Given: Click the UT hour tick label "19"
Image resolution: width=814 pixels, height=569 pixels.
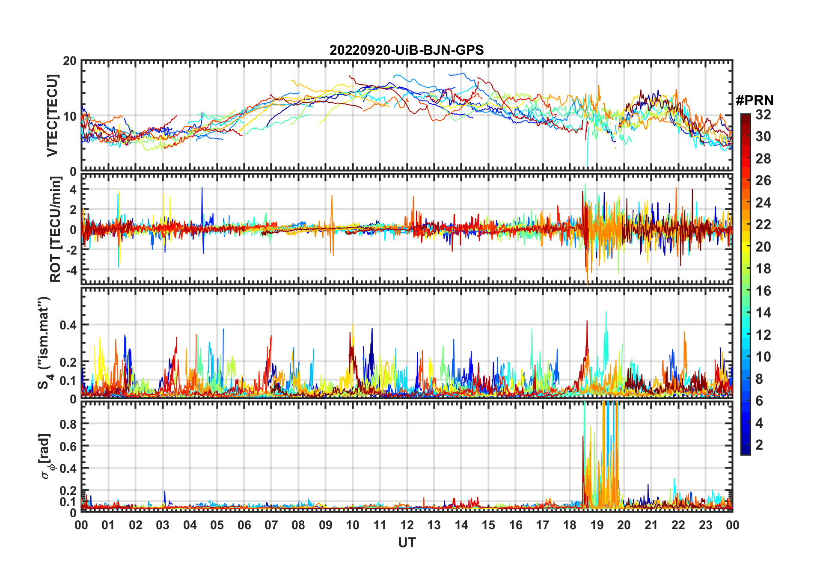Looking at the screenshot, I should coord(597,525).
